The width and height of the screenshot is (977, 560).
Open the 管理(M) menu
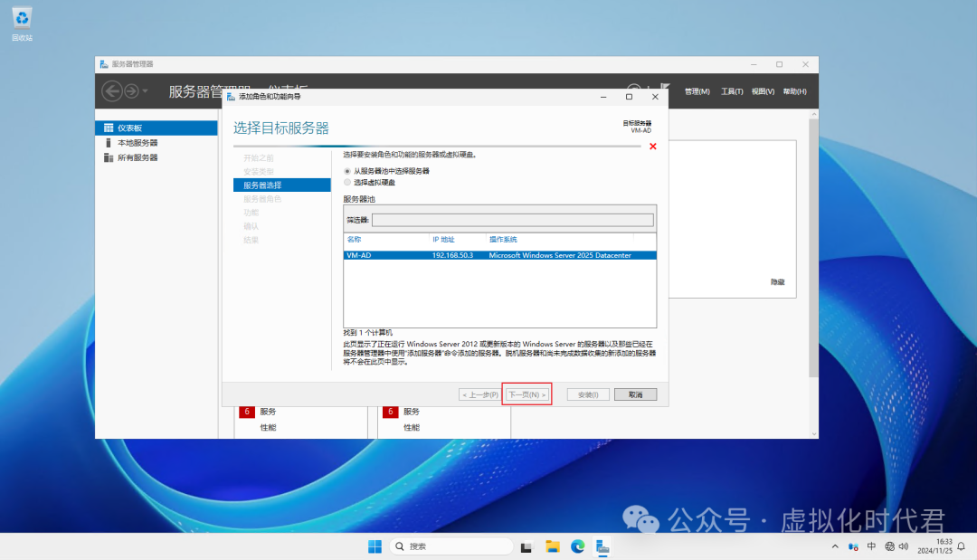pos(697,91)
